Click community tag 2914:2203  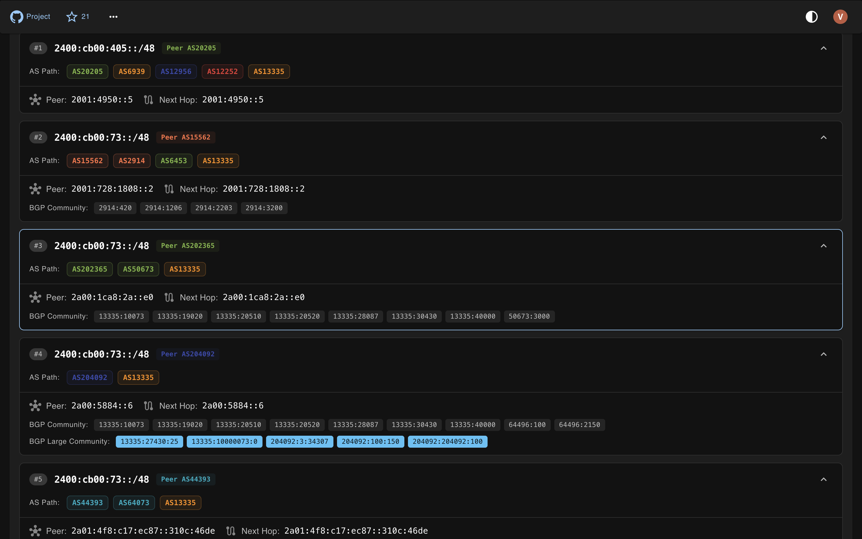coord(214,208)
